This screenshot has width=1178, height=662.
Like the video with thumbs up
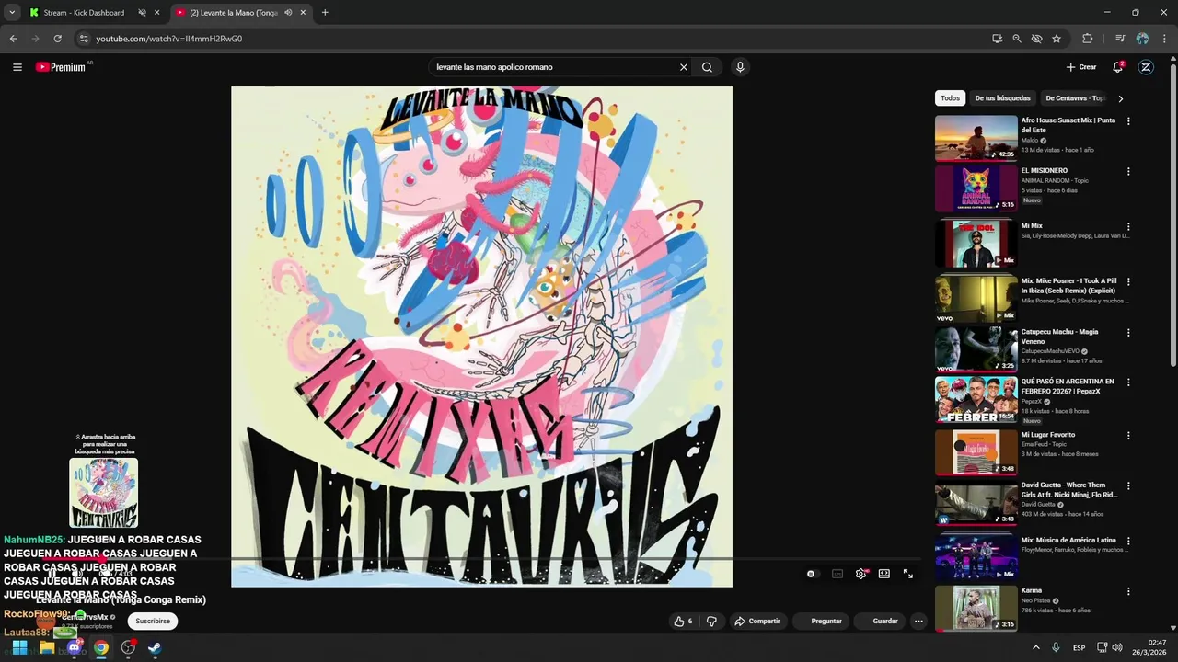[683, 622]
